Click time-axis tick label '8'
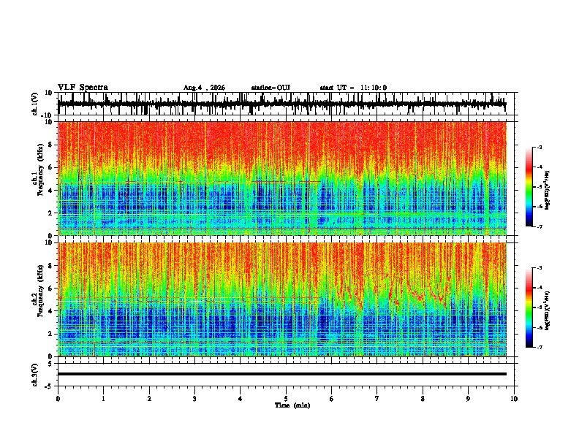The height and width of the screenshot is (447, 579). coord(423,399)
